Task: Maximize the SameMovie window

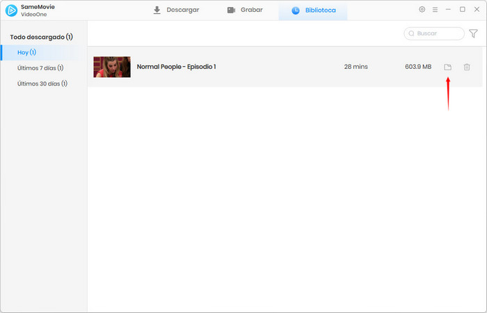Action: click(x=462, y=10)
